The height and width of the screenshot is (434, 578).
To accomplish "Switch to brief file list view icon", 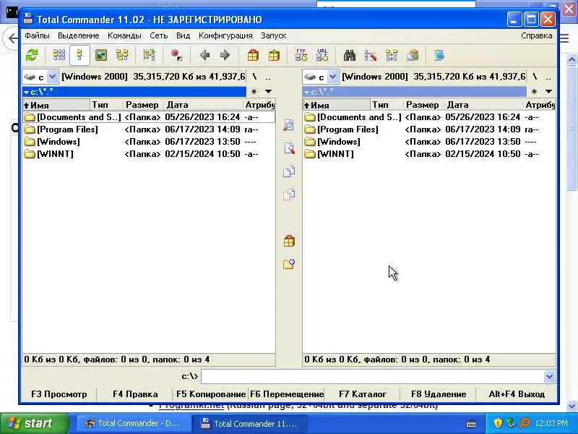I will click(x=59, y=56).
